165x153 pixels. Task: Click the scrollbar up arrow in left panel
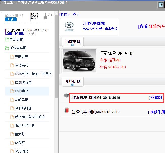tap(56, 13)
